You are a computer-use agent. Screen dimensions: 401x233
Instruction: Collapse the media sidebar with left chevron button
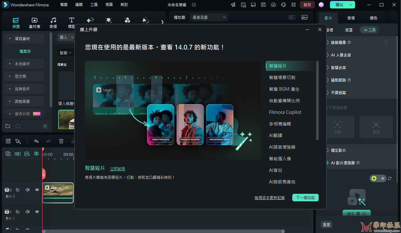45,126
